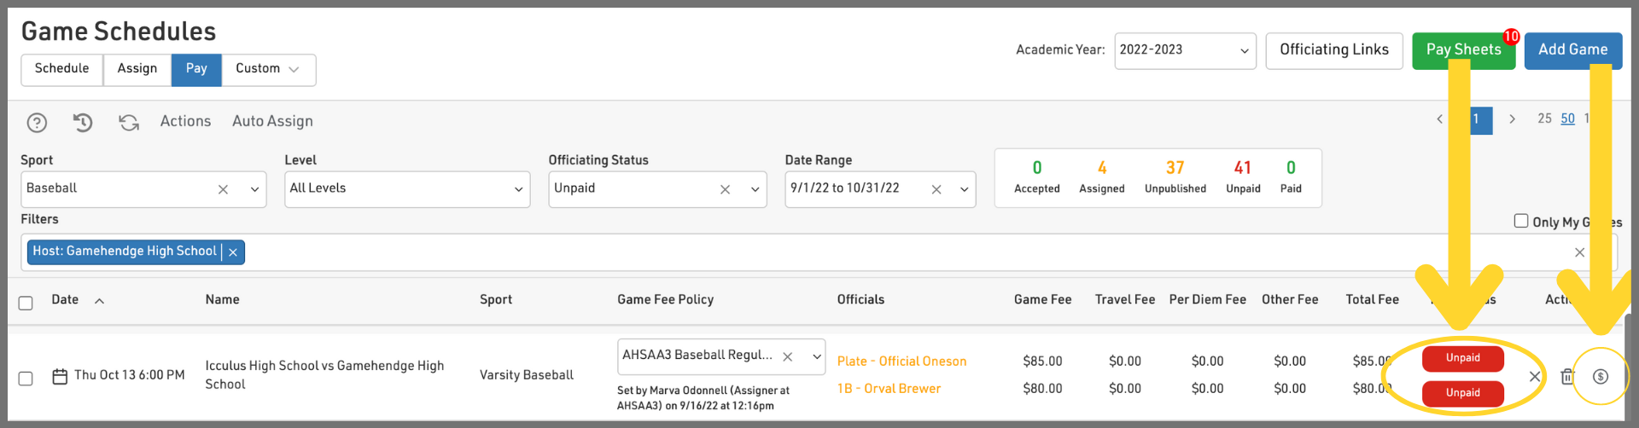Click the green Pay Sheets button
1639x428 pixels.
point(1462,50)
